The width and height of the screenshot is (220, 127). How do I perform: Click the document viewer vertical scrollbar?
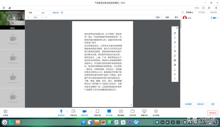pos(181,24)
